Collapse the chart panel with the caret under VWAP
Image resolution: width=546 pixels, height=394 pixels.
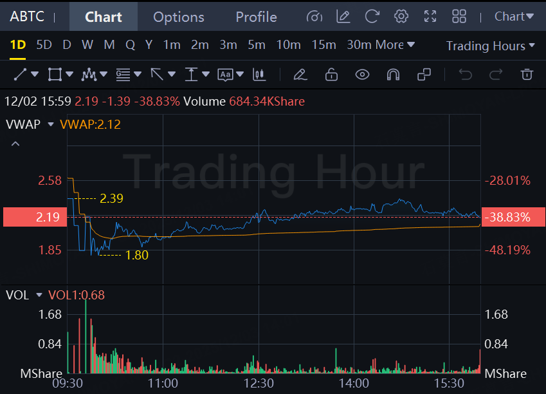pos(16,144)
